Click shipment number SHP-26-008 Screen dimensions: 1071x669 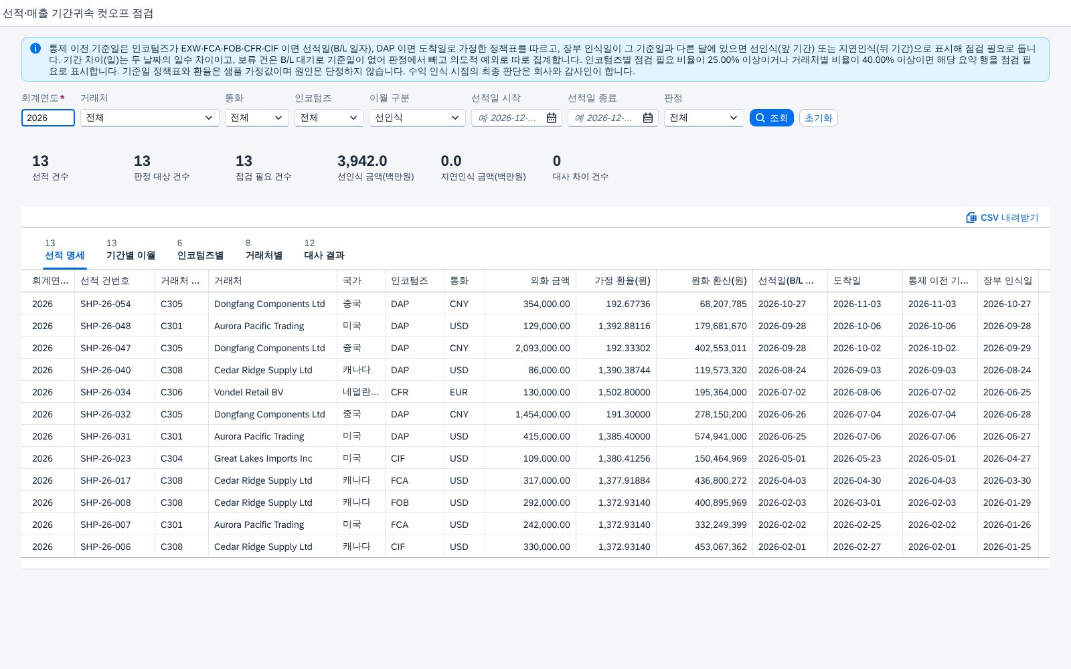pos(106,502)
